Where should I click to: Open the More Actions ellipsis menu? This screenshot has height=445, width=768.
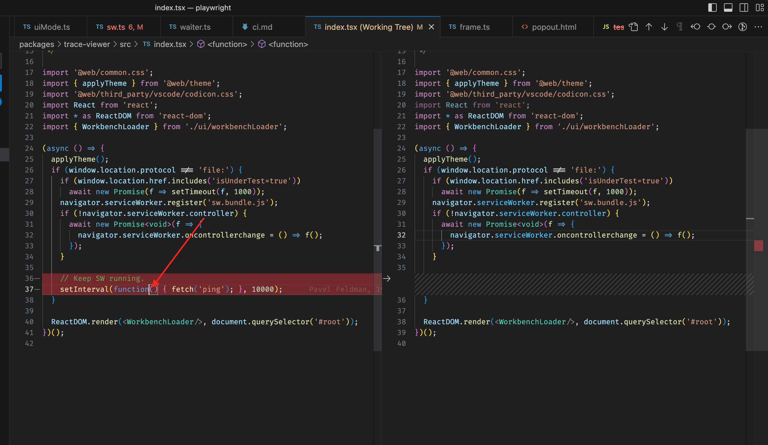[x=758, y=27]
